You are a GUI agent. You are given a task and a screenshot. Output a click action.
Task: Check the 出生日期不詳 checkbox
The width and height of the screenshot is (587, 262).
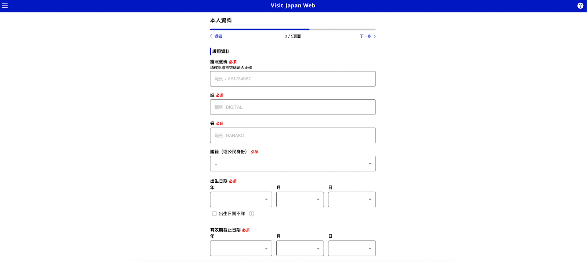[x=214, y=214]
